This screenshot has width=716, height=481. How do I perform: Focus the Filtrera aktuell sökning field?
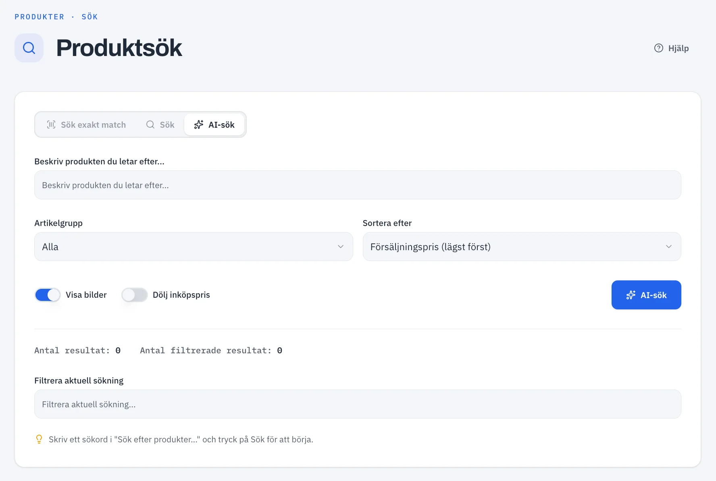pos(358,404)
